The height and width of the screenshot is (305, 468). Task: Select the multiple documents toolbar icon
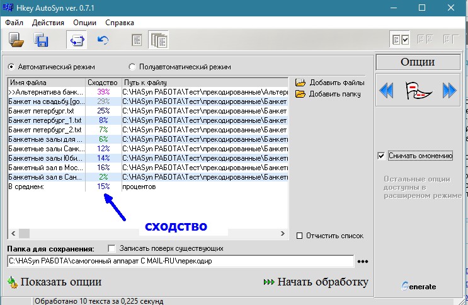[x=159, y=40]
